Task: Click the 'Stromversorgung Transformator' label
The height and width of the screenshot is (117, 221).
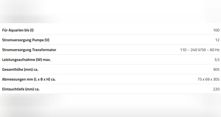Action: 29,50
